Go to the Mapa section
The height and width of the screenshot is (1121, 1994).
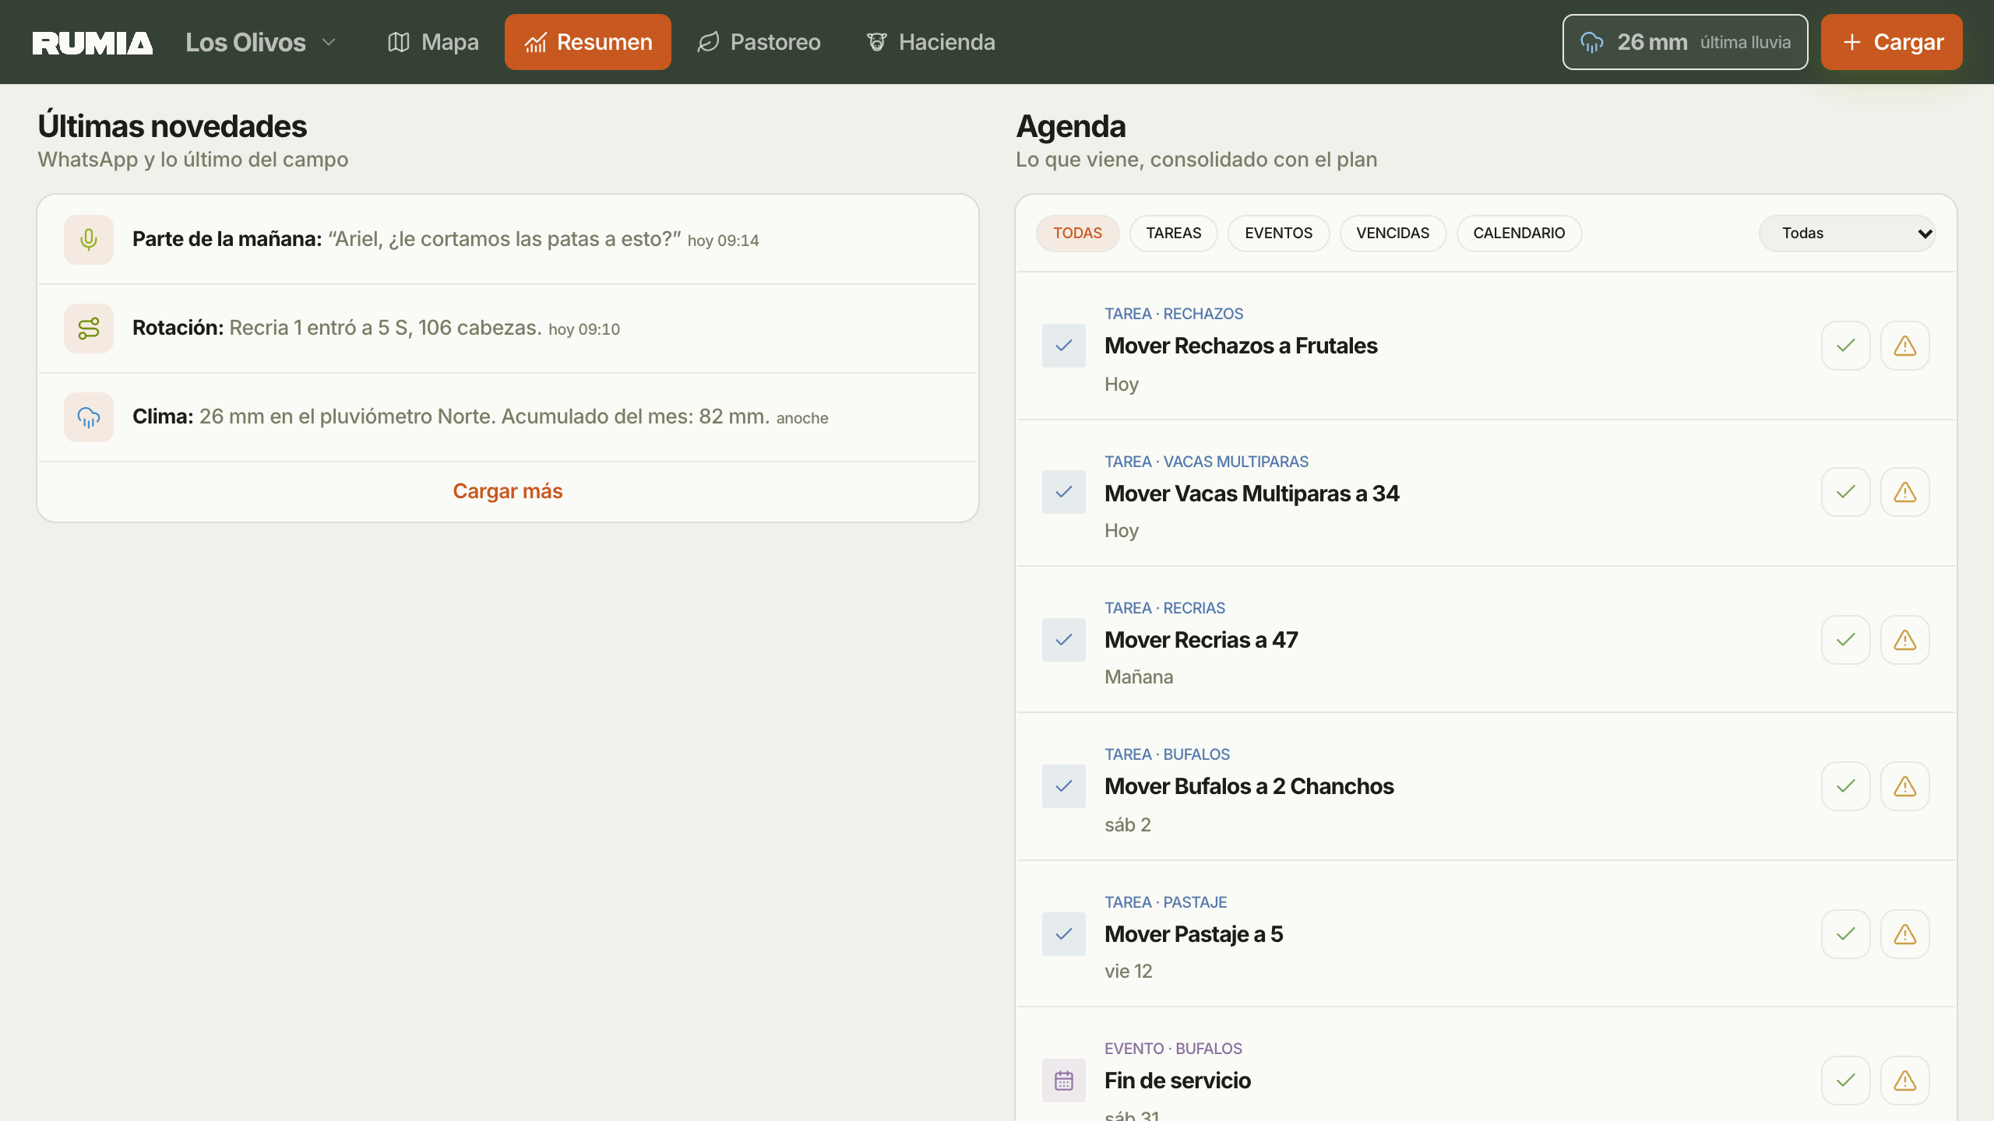pyautogui.click(x=433, y=42)
